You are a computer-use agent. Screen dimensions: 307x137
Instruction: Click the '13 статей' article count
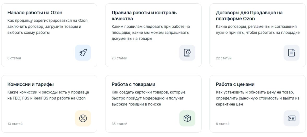[15, 124]
